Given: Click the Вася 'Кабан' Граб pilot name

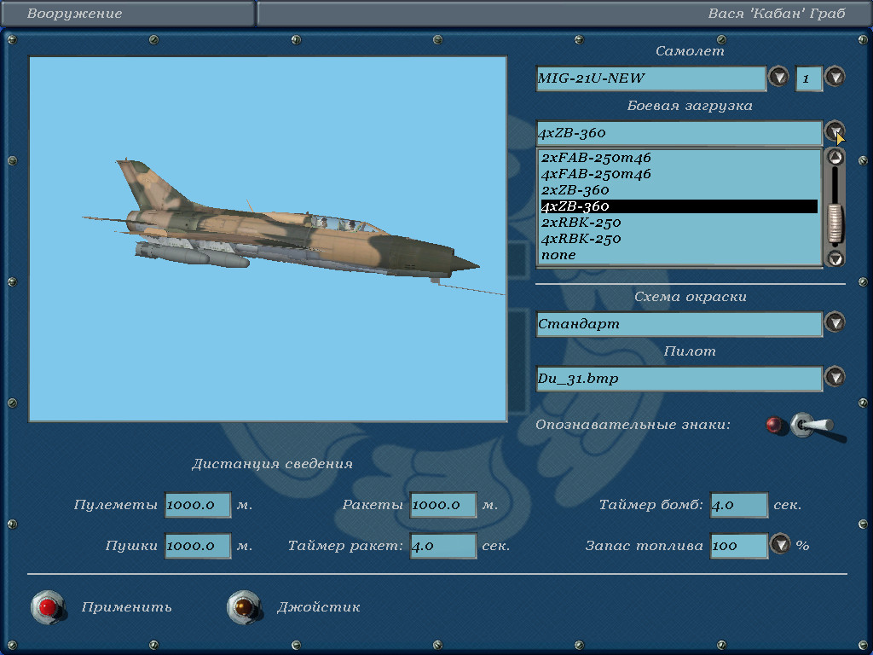Looking at the screenshot, I should click(x=777, y=14).
